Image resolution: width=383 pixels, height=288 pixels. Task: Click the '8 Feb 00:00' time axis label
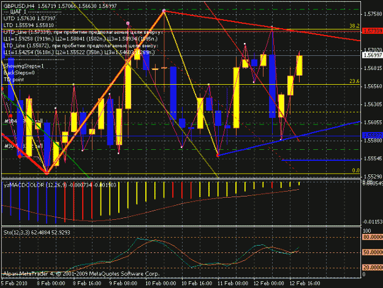point(51,283)
